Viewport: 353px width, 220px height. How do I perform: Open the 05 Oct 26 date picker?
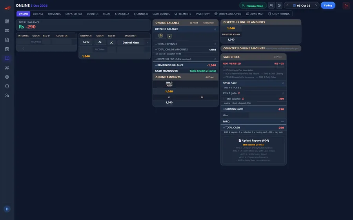[302, 5]
